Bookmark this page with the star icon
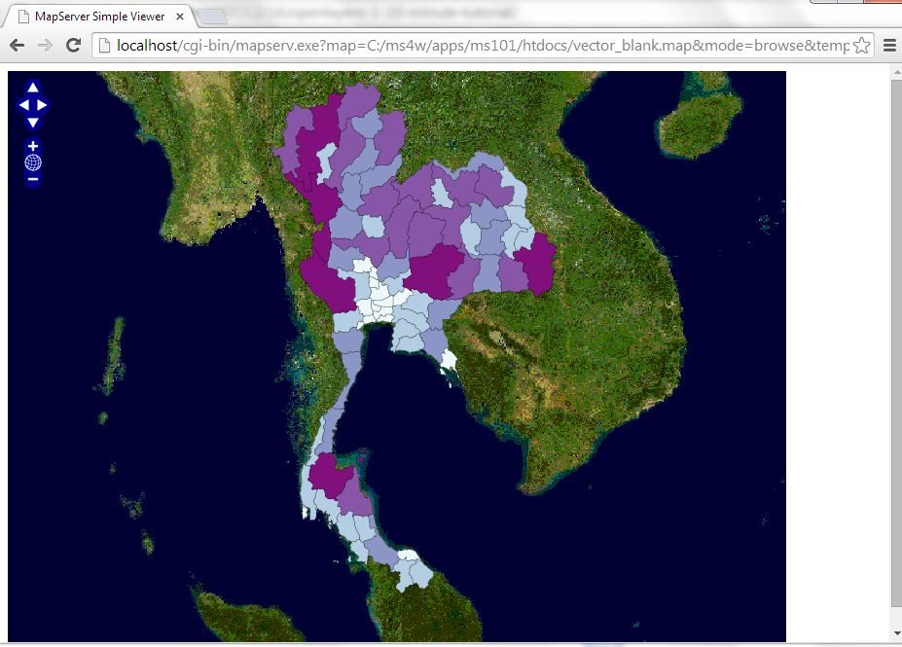The image size is (902, 647). pyautogui.click(x=861, y=45)
